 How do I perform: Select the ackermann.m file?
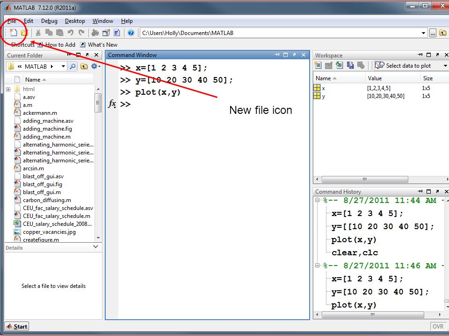coord(40,113)
